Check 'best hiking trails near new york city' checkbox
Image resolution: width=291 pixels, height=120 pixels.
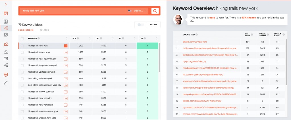[x=22, y=85]
